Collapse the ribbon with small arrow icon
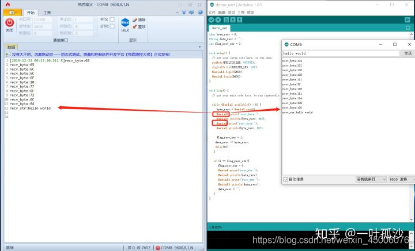 pyautogui.click(x=178, y=12)
